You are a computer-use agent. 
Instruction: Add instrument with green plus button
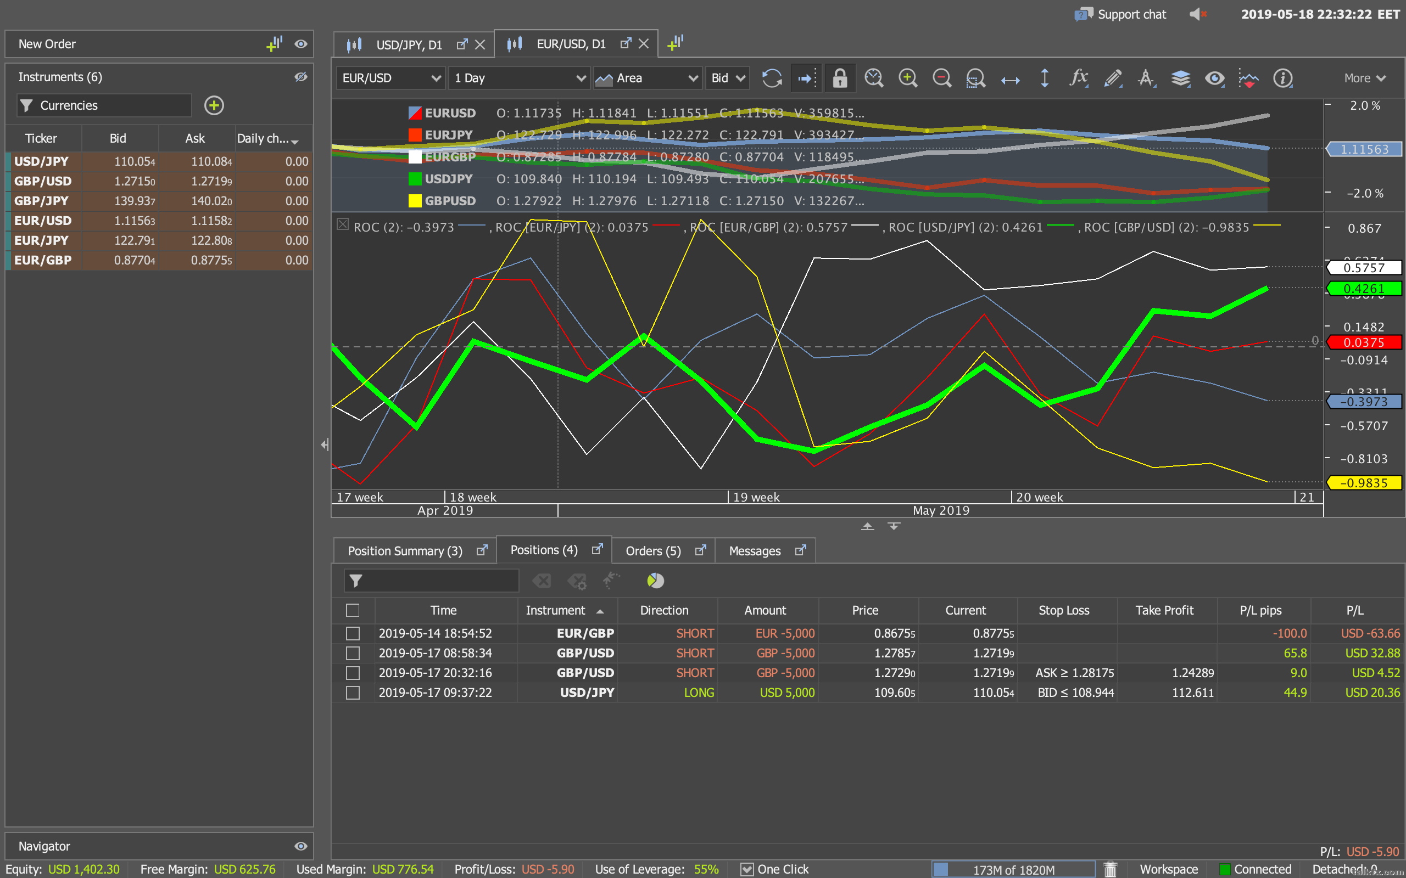tap(214, 105)
